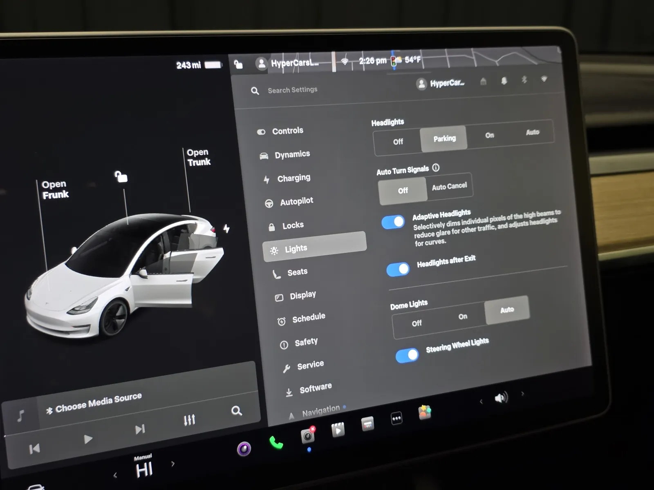Open the Charging settings menu
The width and height of the screenshot is (654, 490).
293,178
